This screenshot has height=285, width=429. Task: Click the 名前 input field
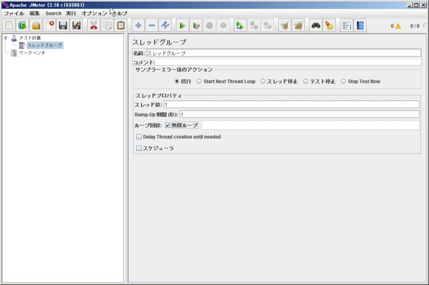284,53
